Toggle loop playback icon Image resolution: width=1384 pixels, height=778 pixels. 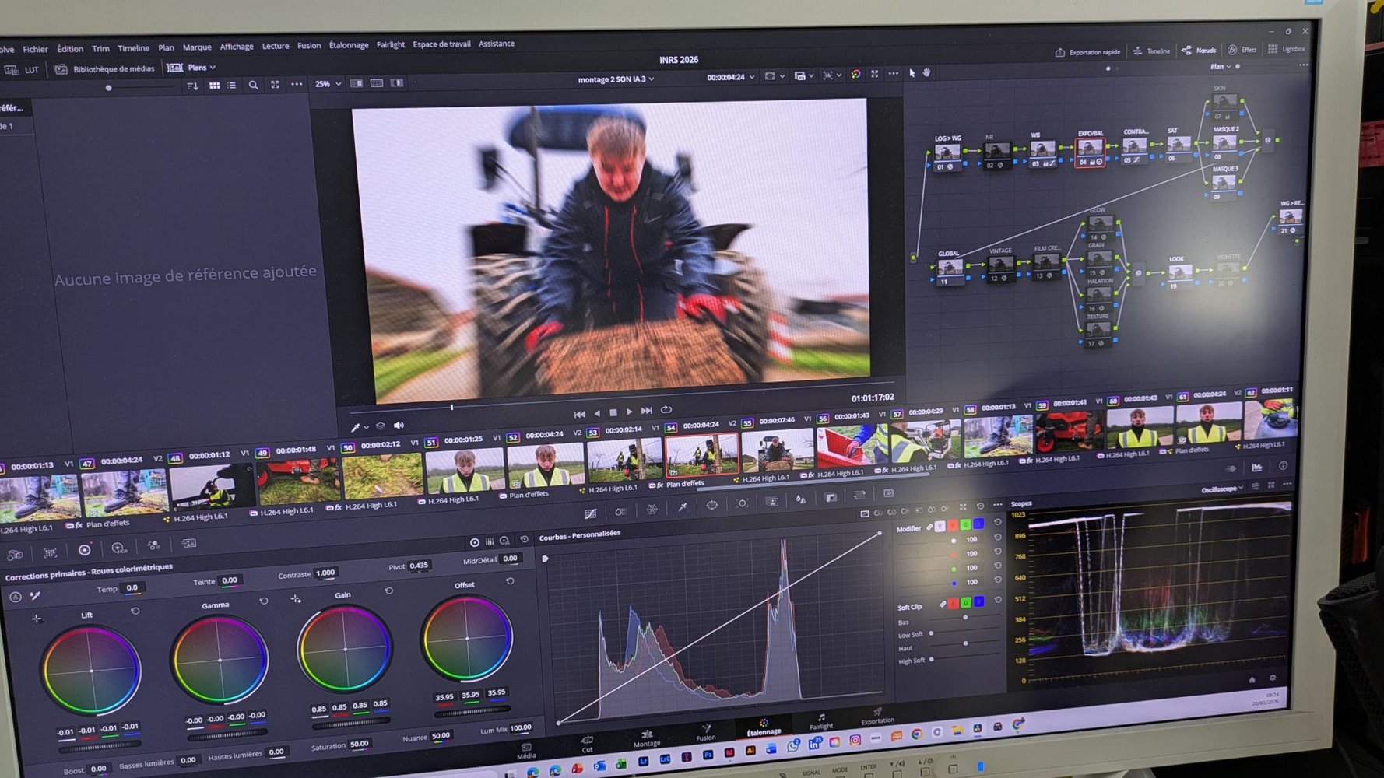(x=666, y=409)
